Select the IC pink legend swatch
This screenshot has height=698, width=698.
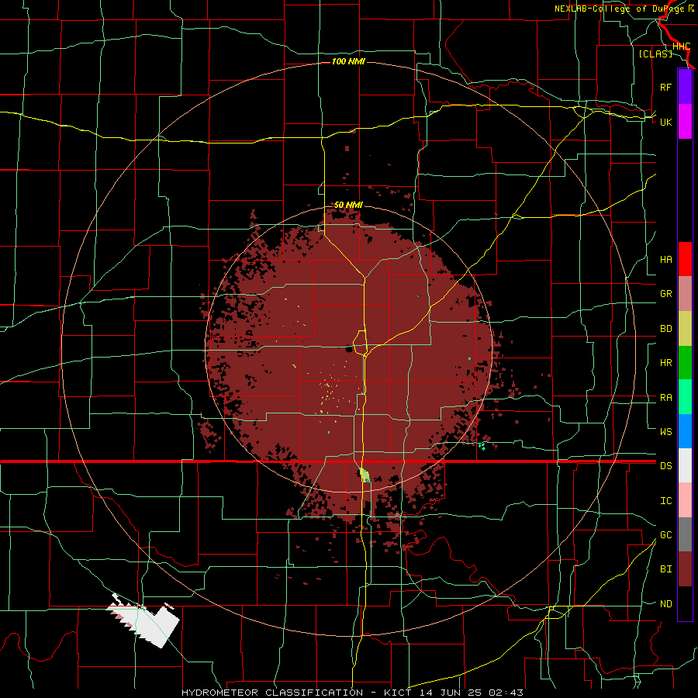click(685, 500)
